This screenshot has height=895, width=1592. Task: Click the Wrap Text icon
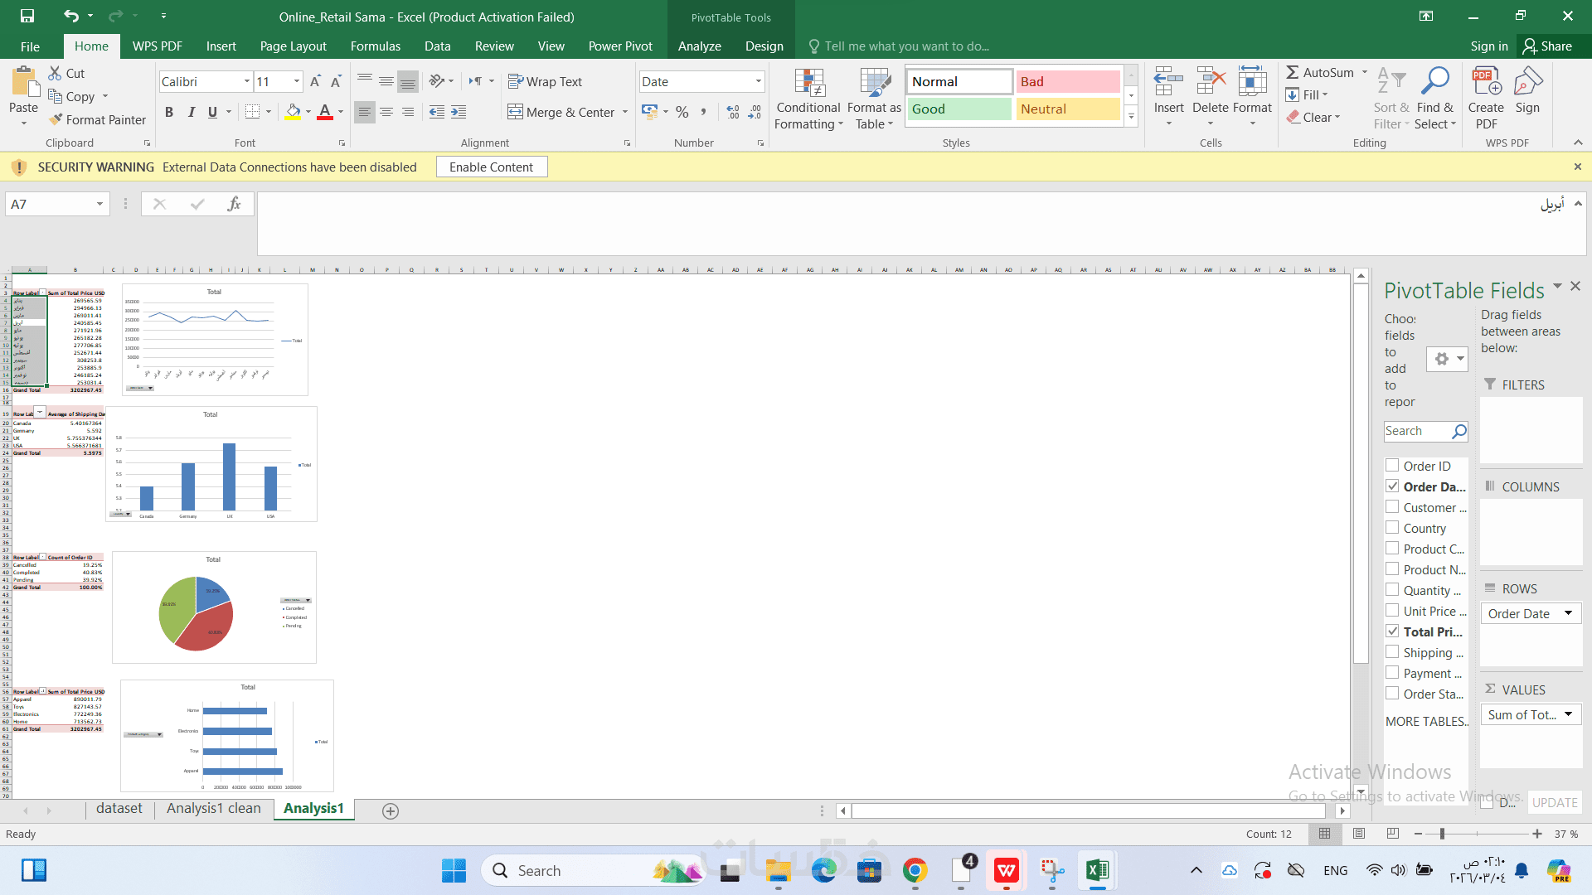[x=515, y=81]
